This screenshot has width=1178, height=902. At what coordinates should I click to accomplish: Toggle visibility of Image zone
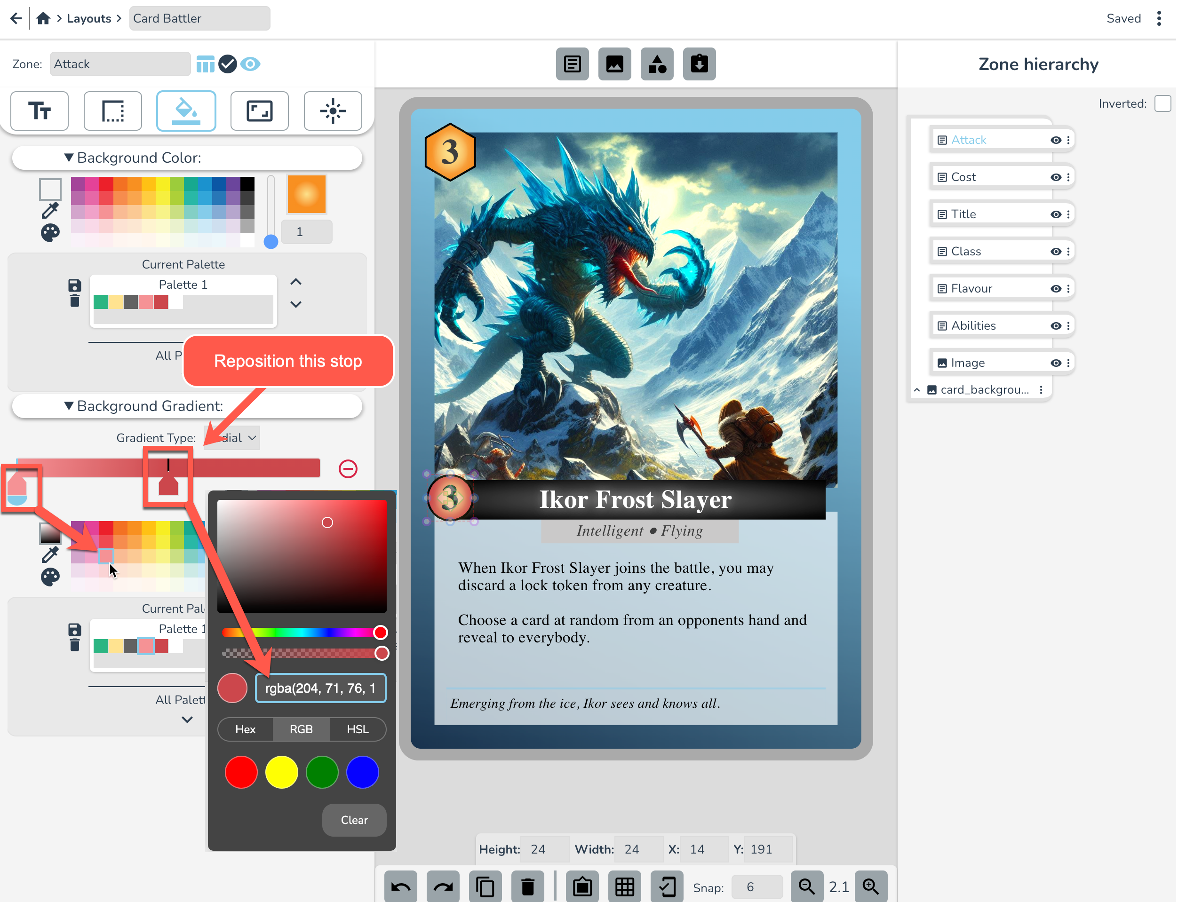point(1056,363)
